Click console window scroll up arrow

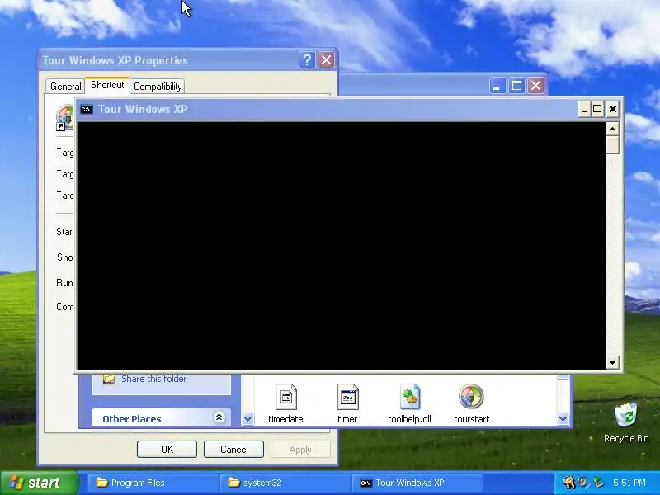pos(612,129)
